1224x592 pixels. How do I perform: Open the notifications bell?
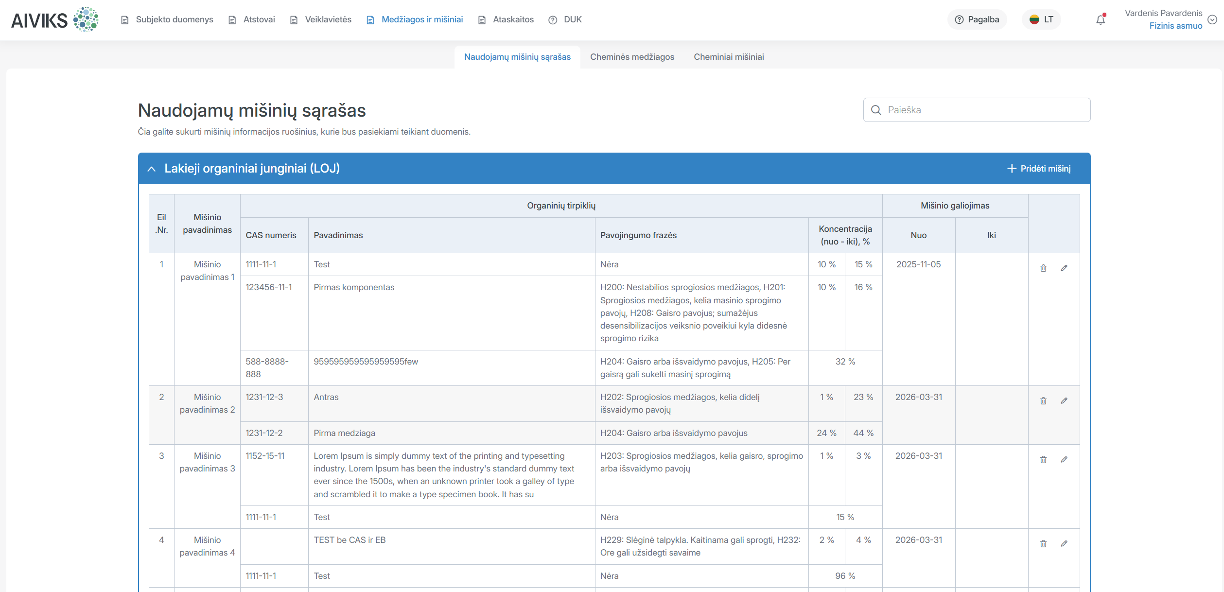tap(1101, 19)
